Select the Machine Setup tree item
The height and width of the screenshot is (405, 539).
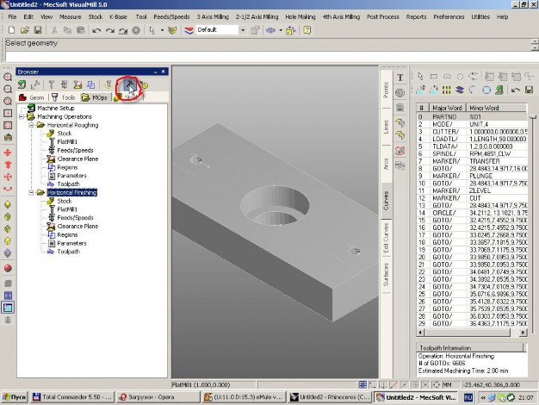click(x=55, y=108)
